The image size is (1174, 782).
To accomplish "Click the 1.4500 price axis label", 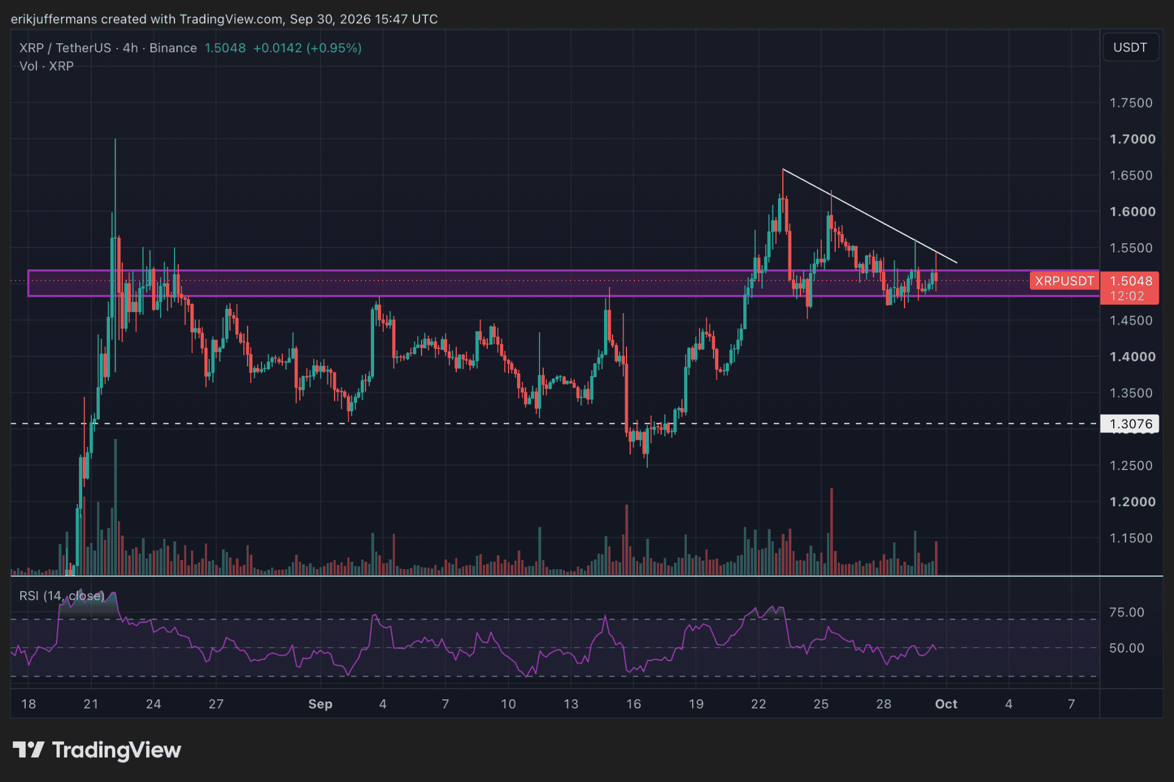I will pyautogui.click(x=1131, y=320).
